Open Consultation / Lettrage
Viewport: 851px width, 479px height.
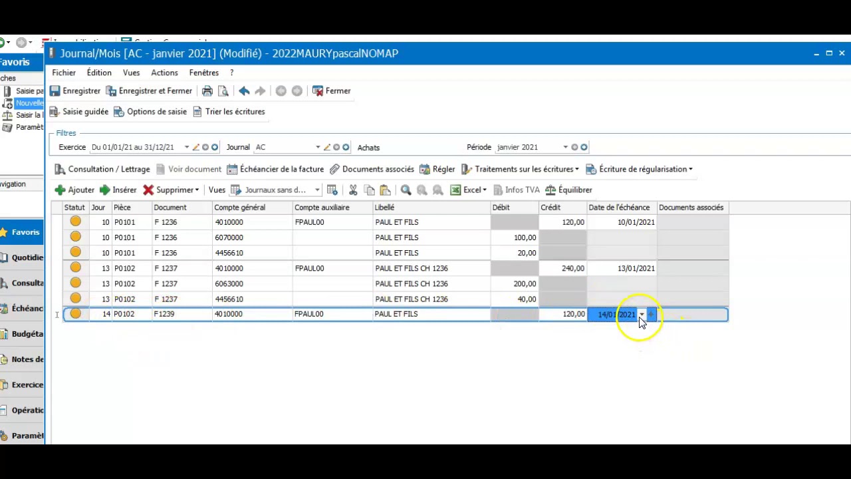pos(102,169)
